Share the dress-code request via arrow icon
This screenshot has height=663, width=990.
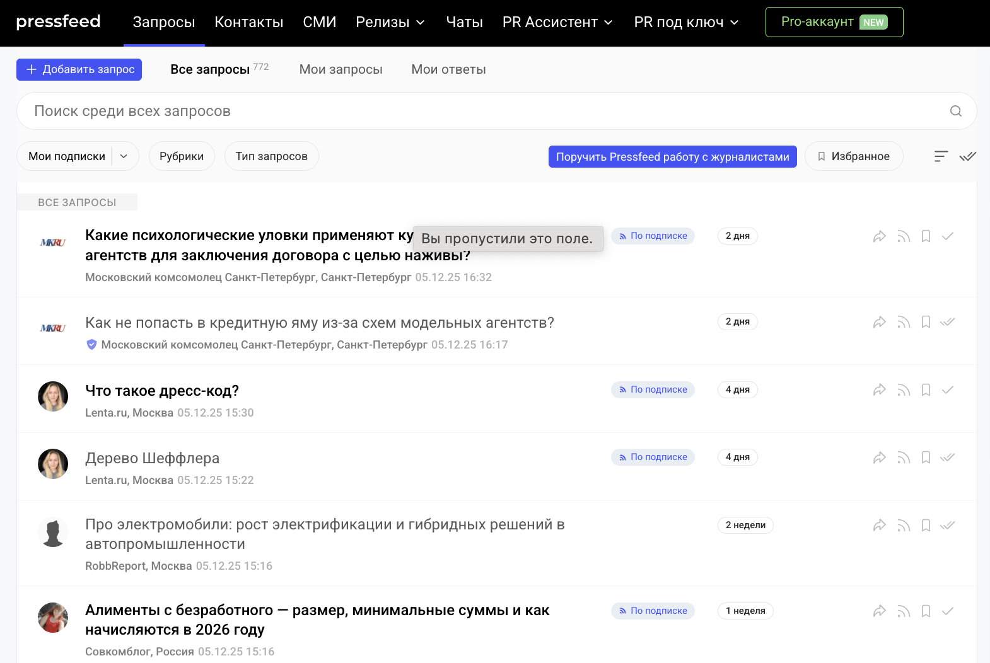click(879, 390)
